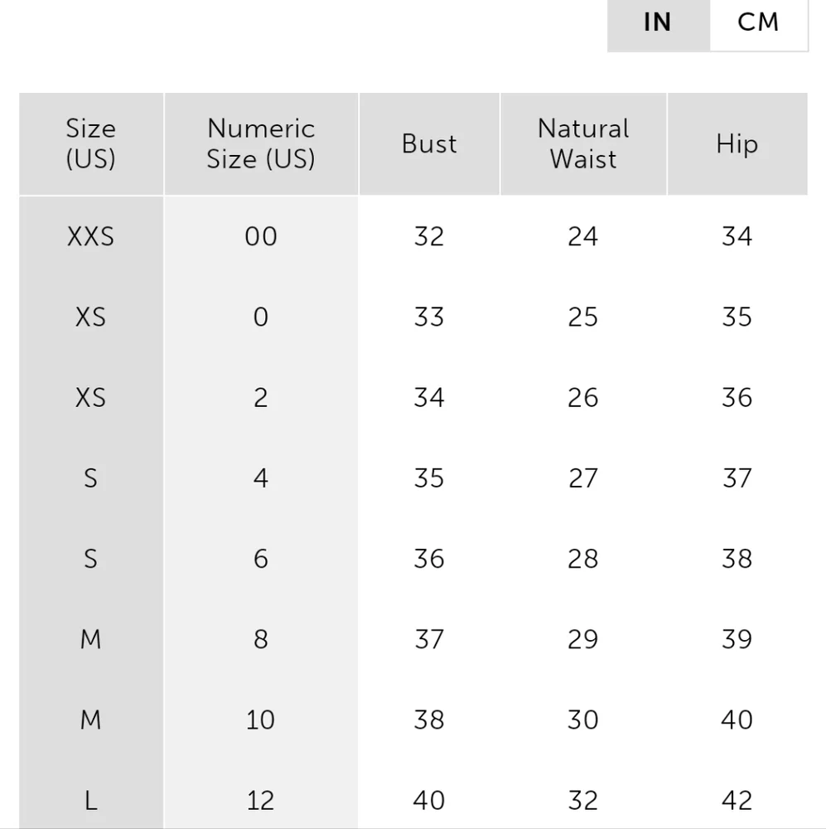
Task: Click numeric size 4 cell
Action: click(x=261, y=478)
